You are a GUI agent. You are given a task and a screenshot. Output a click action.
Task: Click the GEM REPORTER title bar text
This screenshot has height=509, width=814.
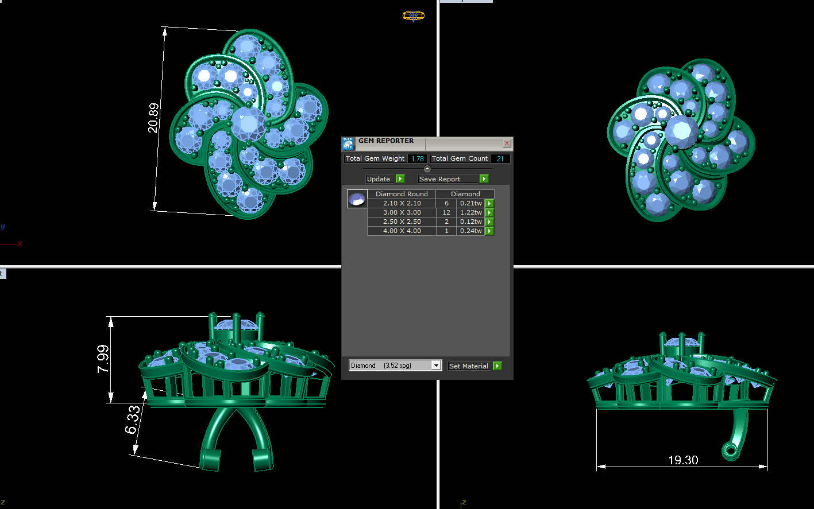(x=386, y=141)
